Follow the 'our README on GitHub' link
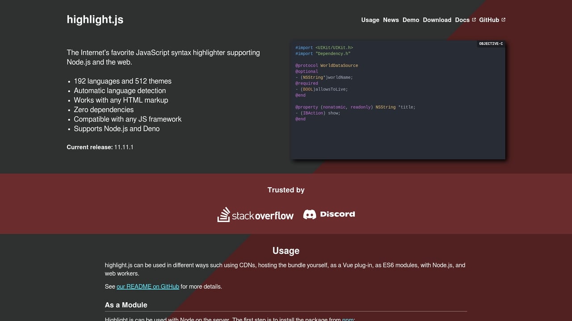This screenshot has height=321, width=572. pyautogui.click(x=147, y=286)
